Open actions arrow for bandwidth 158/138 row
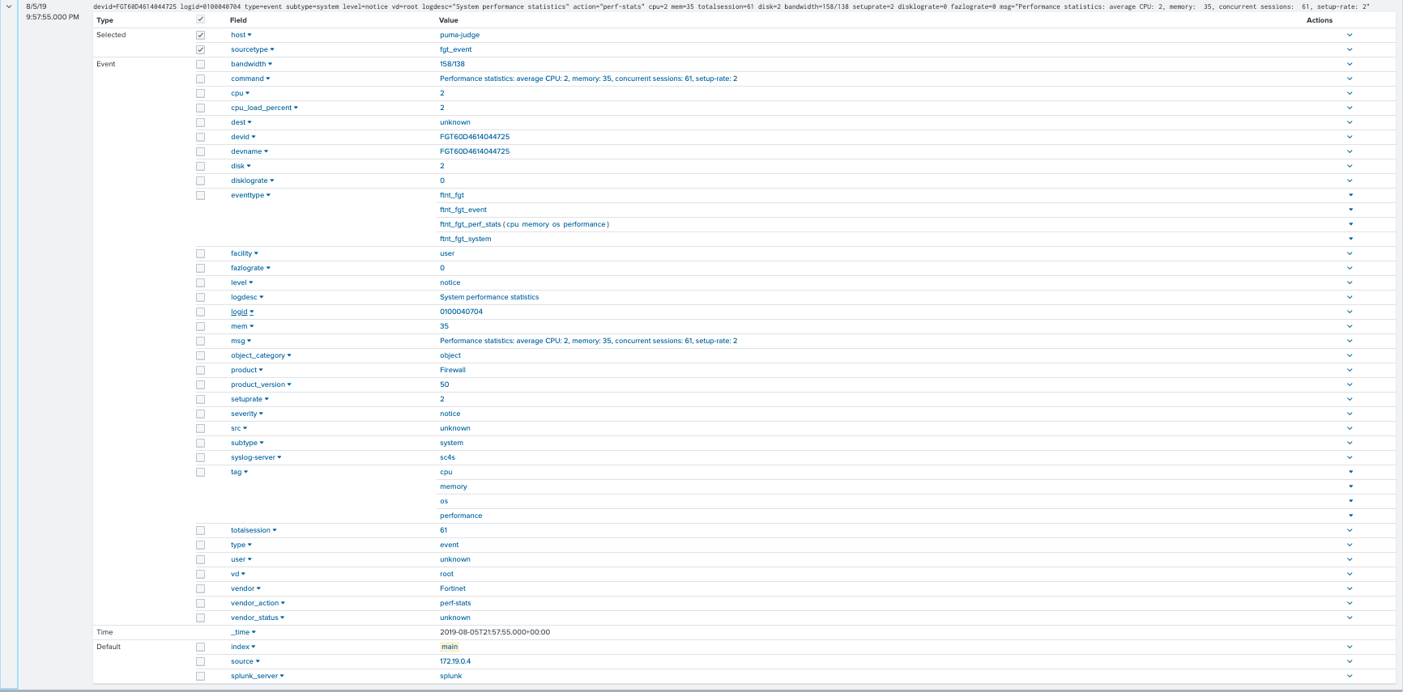1403x692 pixels. 1350,64
